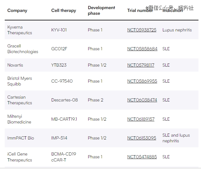Click the SLE indication in Gracell row
The height and width of the screenshot is (169, 201).
click(166, 49)
